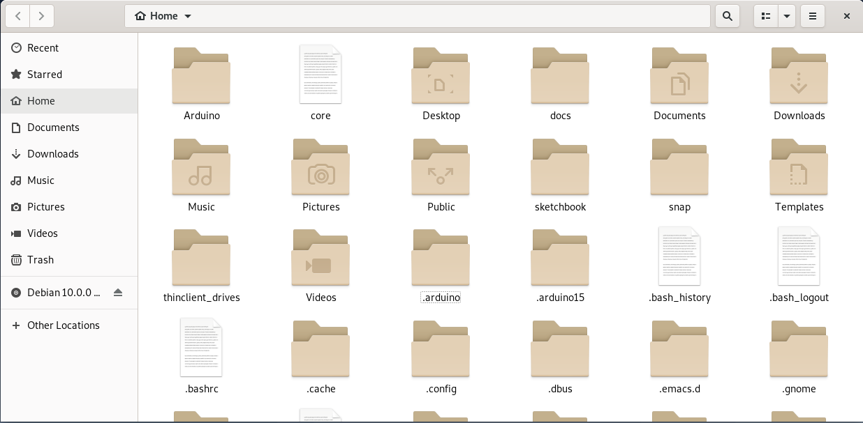Viewport: 863px width, 423px height.
Task: Open search with the magnifier icon
Action: 728,15
